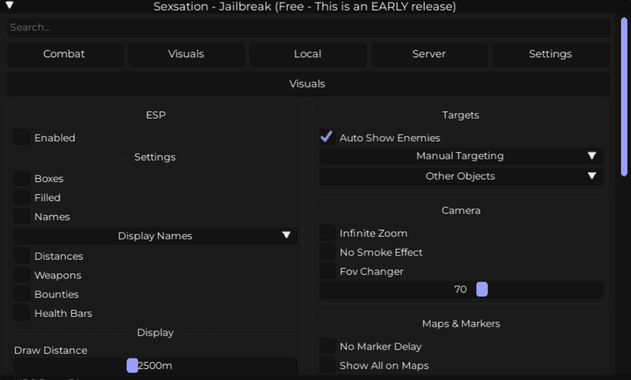Enable Health Bars checkbox
Screen dimensions: 631x380
[22, 313]
